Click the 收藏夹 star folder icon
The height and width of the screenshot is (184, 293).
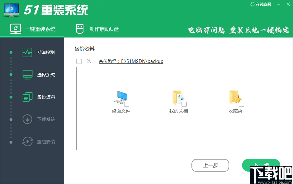pyautogui.click(x=235, y=97)
